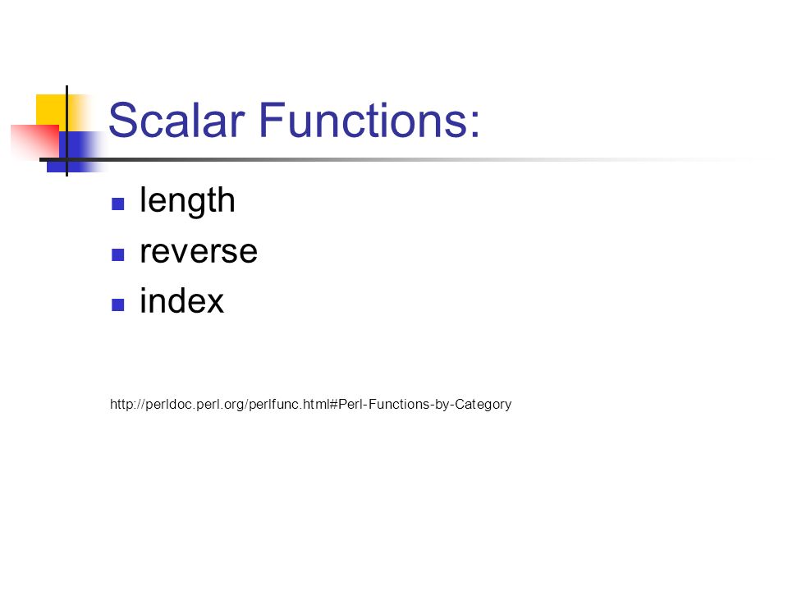This screenshot has height=591, width=788.
Task: Click the red gradient square decoration
Action: (x=34, y=141)
